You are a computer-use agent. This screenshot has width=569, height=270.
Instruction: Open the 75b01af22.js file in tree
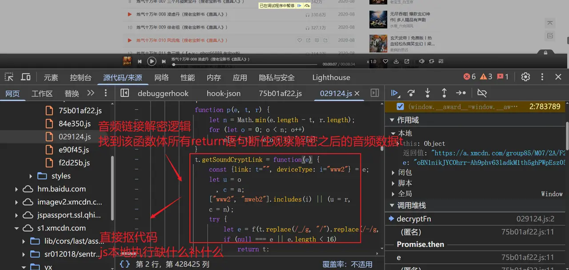(80, 111)
